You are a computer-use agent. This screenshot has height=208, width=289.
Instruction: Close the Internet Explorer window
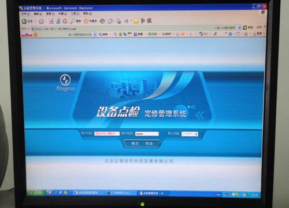[x=265, y=6]
